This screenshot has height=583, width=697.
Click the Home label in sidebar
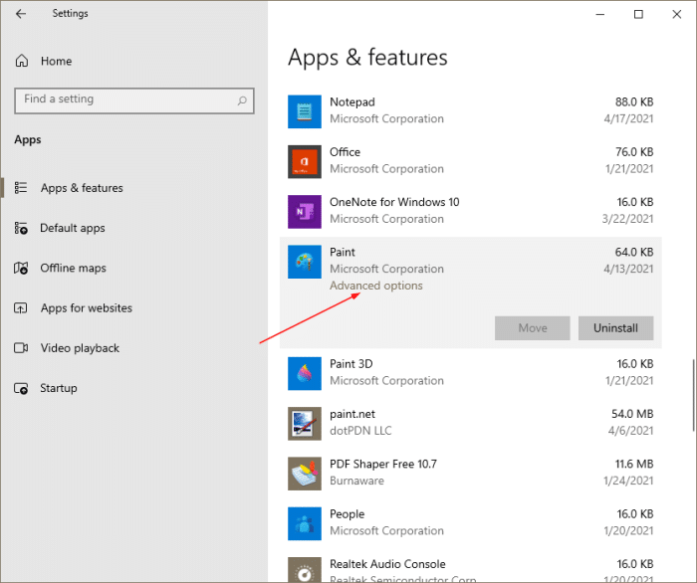click(x=57, y=61)
